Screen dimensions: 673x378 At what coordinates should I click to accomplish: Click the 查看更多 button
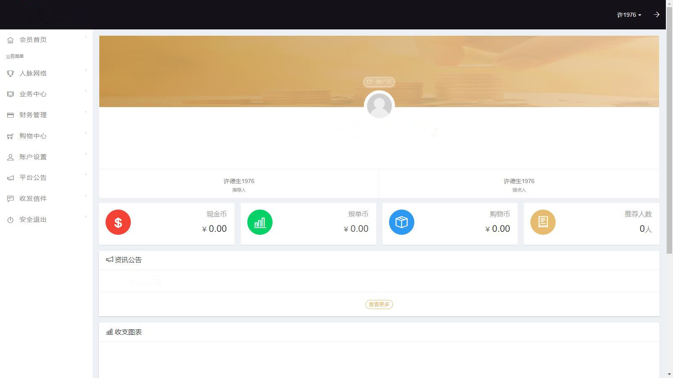click(379, 304)
